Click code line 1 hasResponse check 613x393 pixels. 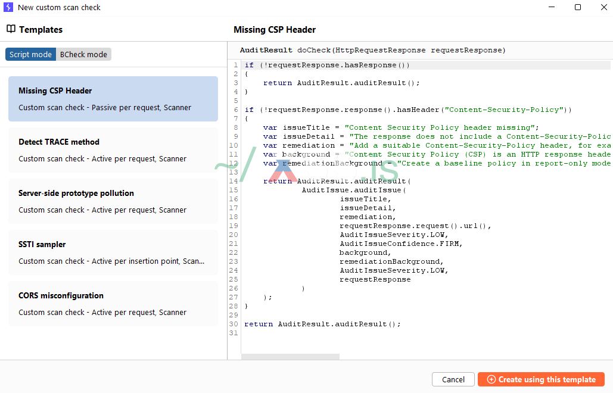click(x=327, y=65)
